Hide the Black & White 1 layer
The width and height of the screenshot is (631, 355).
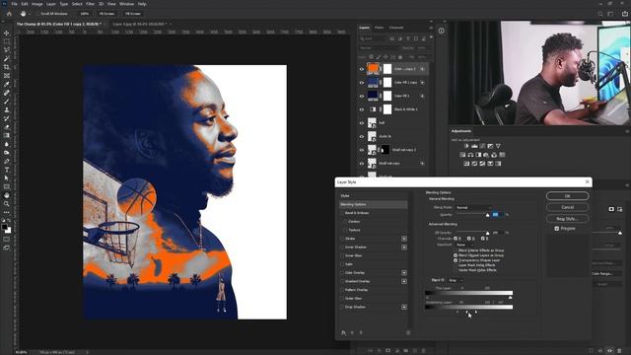coord(362,109)
